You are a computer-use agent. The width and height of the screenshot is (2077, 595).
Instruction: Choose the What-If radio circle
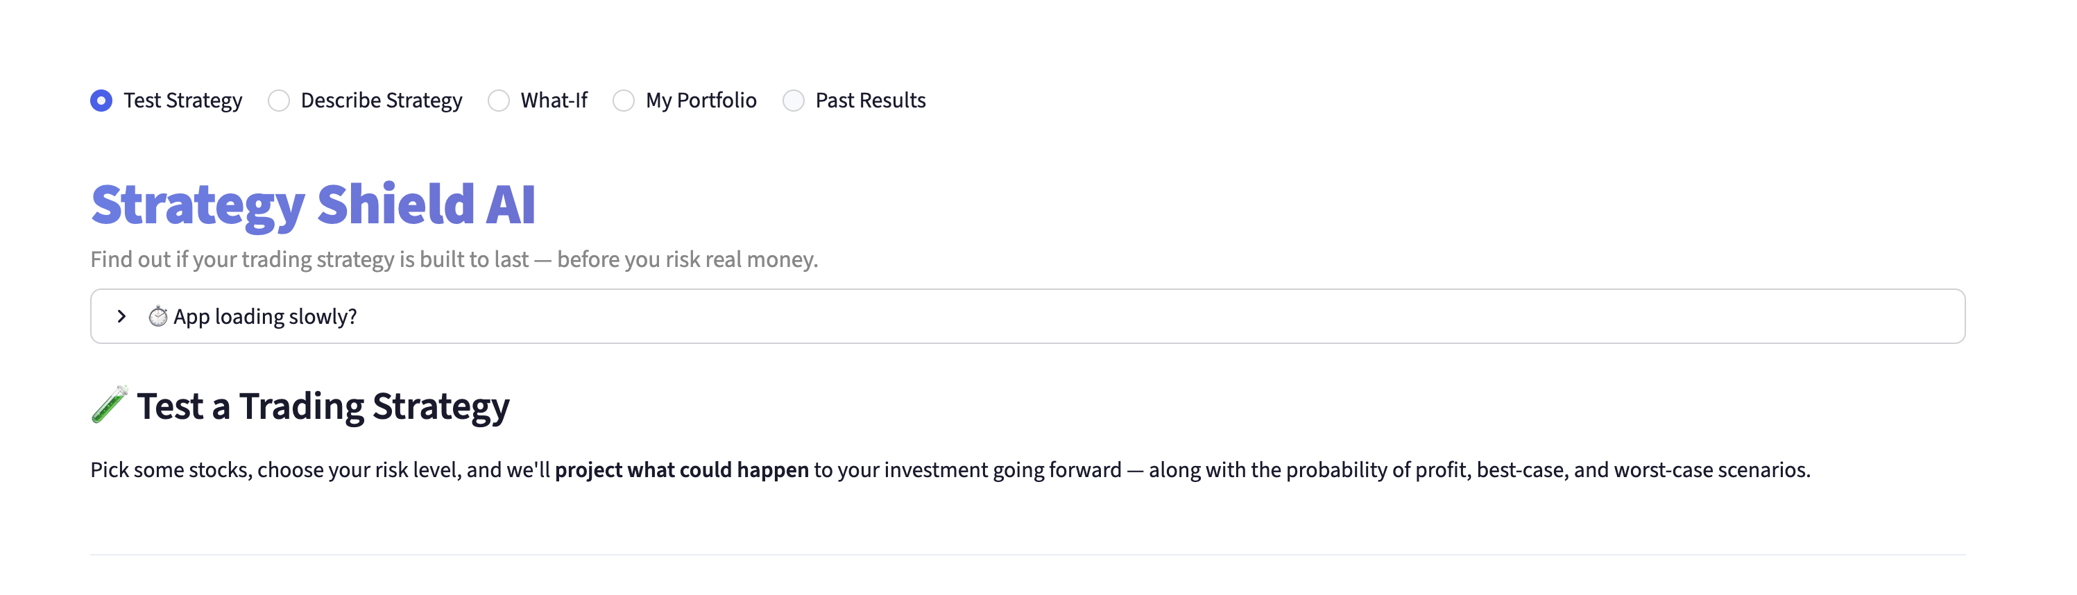[499, 101]
